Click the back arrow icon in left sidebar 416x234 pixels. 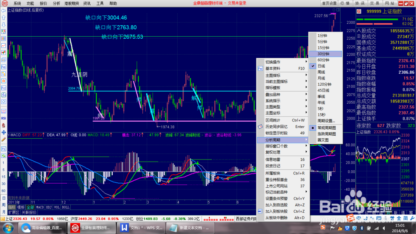[x=3, y=11]
